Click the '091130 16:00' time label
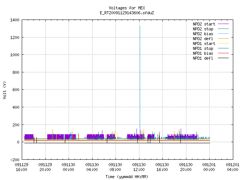 (162, 167)
